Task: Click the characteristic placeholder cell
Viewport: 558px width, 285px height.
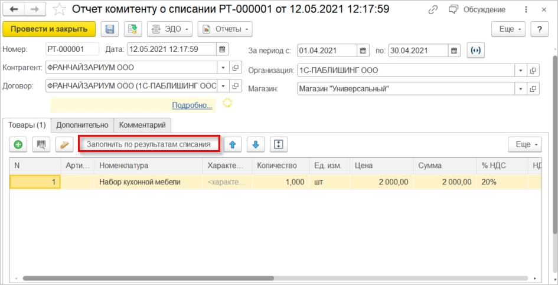Action: [x=227, y=182]
